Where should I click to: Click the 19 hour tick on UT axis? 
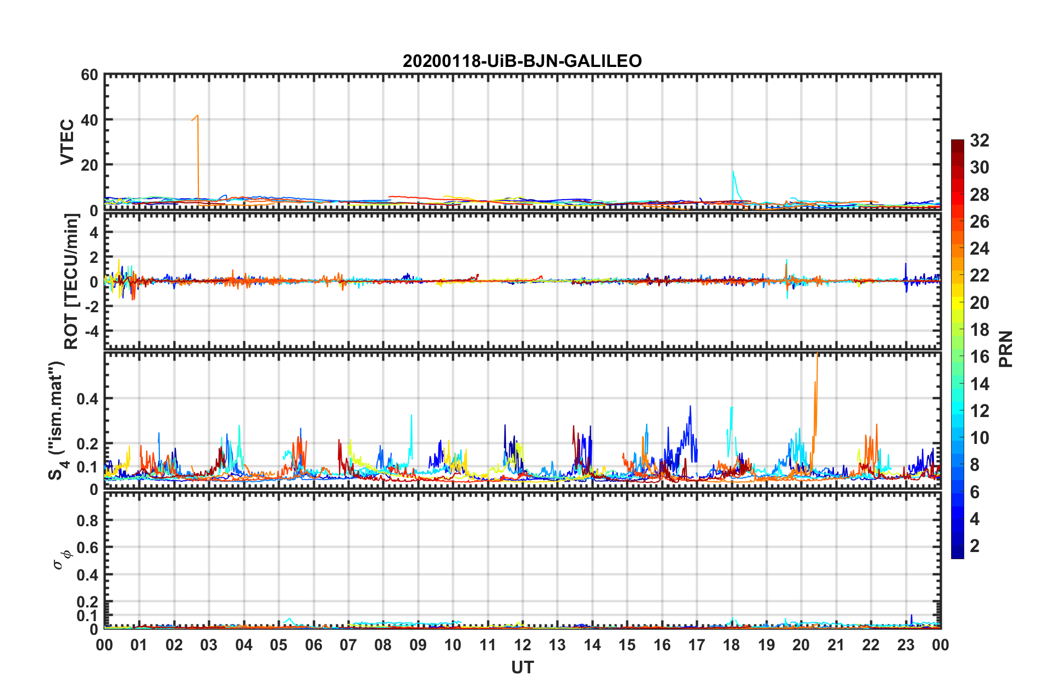(x=766, y=645)
